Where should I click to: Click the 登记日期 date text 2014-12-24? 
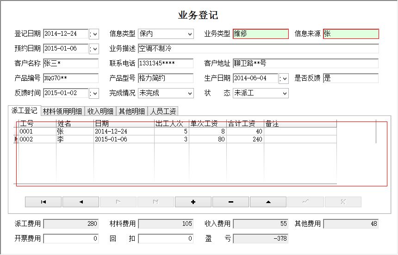tap(61, 33)
